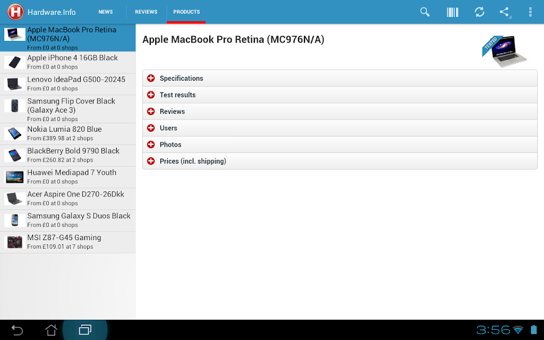Open the search magnifier icon
544x340 pixels.
point(424,12)
